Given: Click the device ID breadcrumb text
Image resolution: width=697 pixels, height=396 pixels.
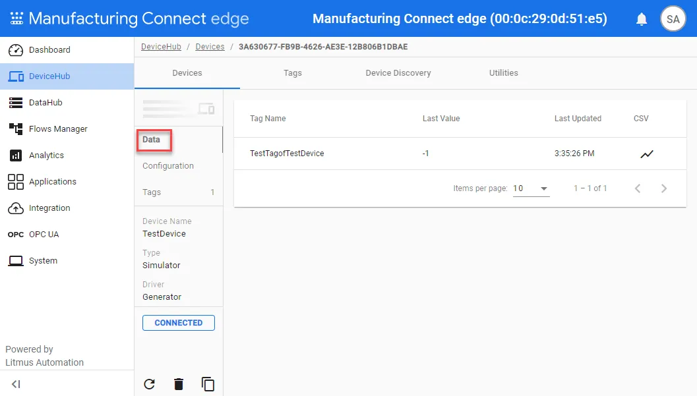Looking at the screenshot, I should (323, 47).
